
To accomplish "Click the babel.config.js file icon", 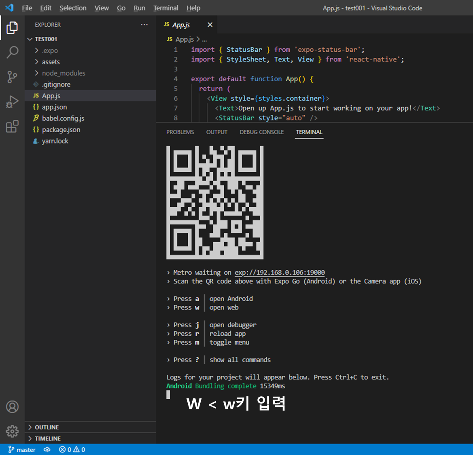I will click(36, 118).
